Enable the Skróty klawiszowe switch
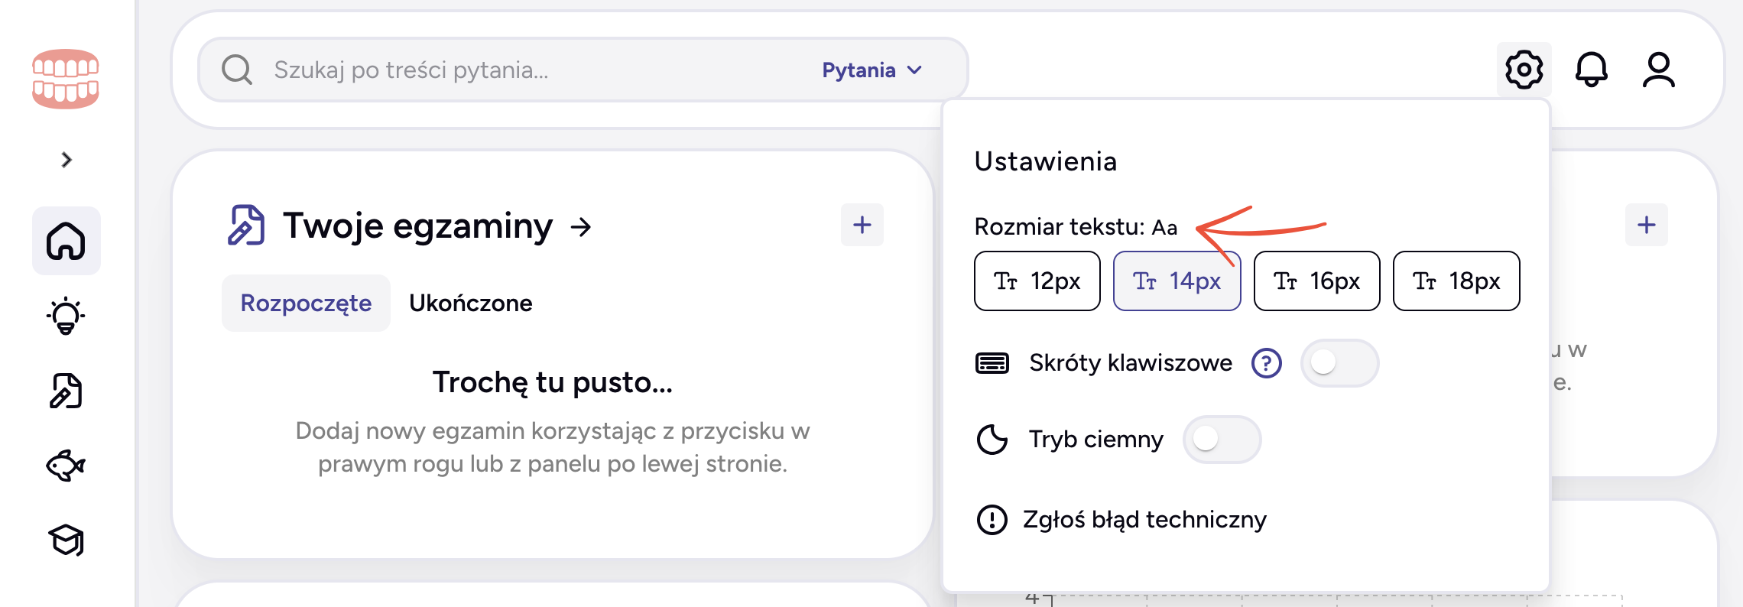The width and height of the screenshot is (1743, 607). tap(1339, 363)
